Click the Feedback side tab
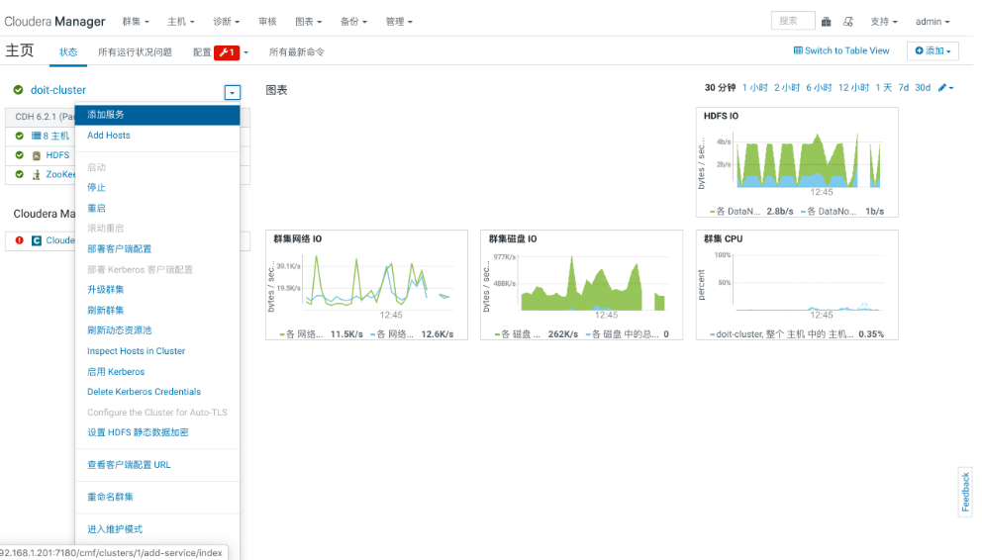Viewport: 982px width, 560px height. [965, 492]
